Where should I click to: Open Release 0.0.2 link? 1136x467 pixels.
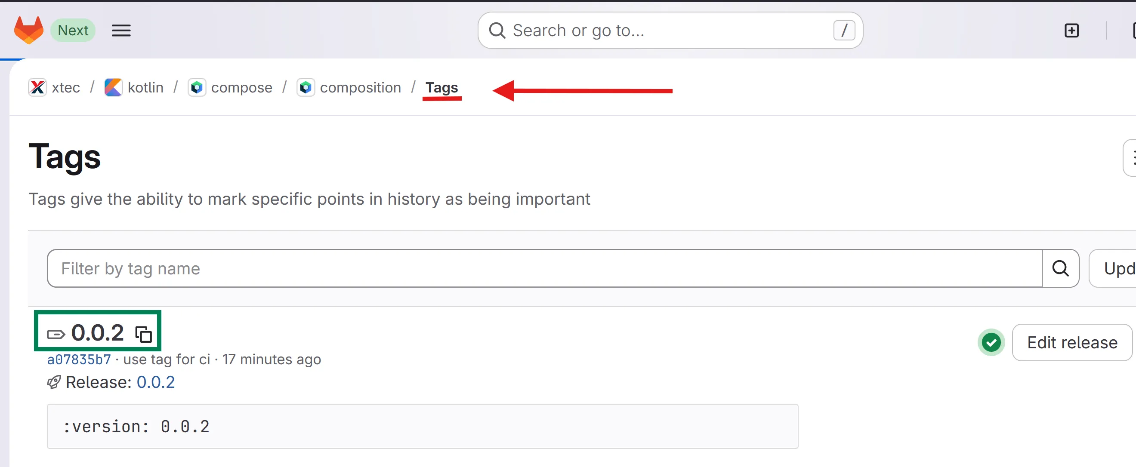(x=155, y=382)
